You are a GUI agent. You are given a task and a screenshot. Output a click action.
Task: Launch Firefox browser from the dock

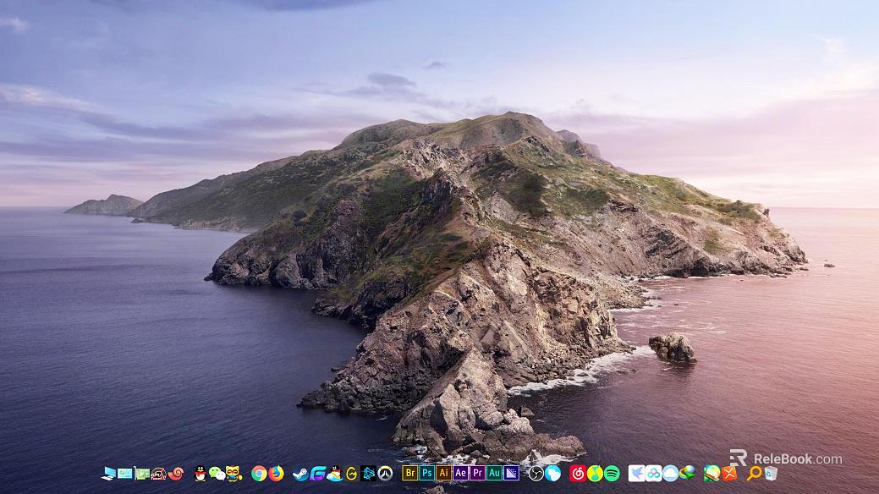click(x=276, y=473)
